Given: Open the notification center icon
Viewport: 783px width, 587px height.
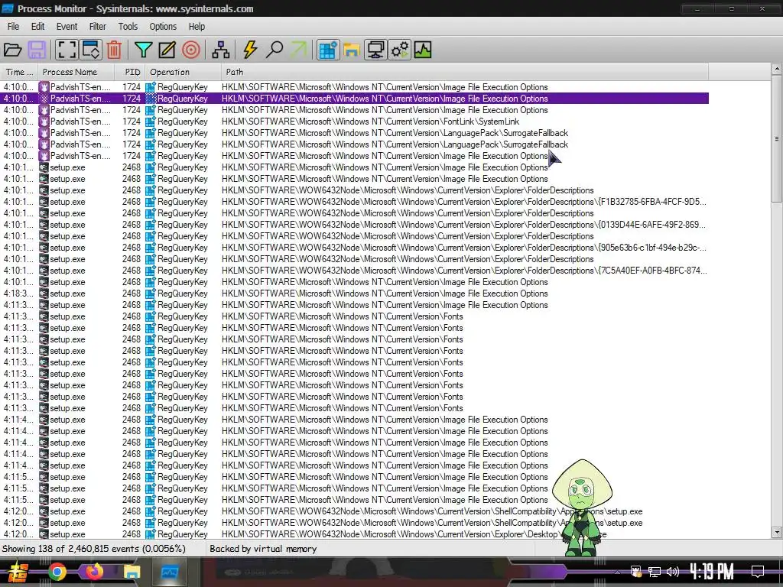Looking at the screenshot, I should tap(758, 571).
